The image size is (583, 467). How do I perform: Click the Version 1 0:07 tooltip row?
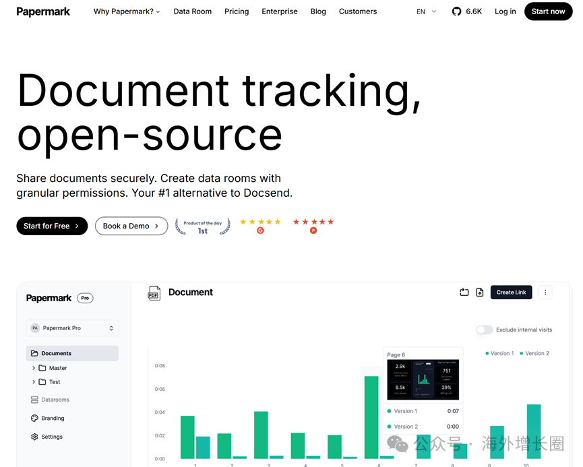(x=423, y=411)
